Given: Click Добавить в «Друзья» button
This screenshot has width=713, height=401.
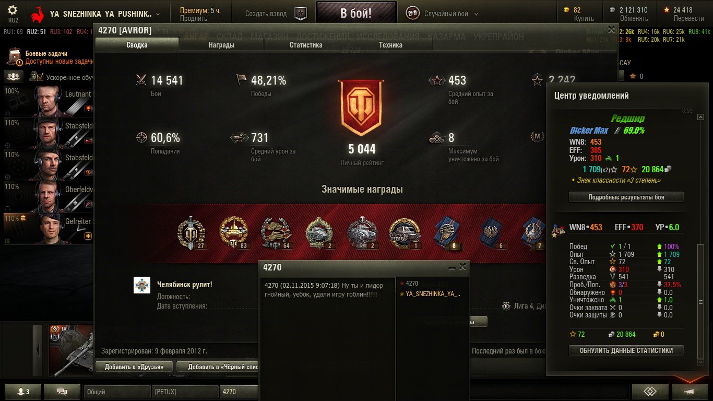Looking at the screenshot, I should (134, 367).
